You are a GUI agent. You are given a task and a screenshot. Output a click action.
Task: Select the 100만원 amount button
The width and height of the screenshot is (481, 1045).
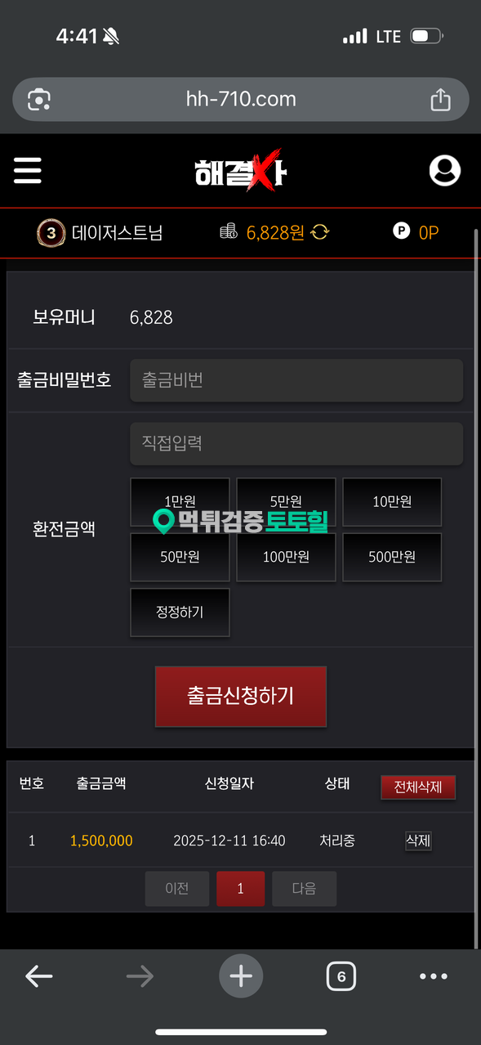(286, 557)
